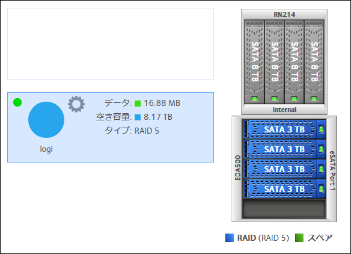Select the fourth internal SATA 8 TB disk
The height and width of the screenshot is (254, 351).
314,62
